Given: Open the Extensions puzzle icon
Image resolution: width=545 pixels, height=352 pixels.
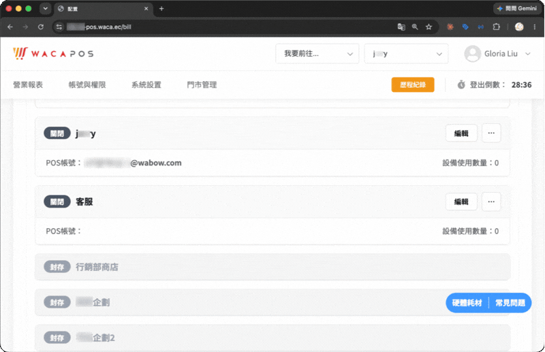Looking at the screenshot, I should [x=497, y=27].
